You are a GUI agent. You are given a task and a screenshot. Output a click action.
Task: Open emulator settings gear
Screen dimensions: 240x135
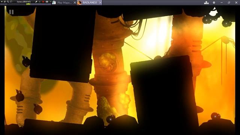pyautogui.click(x=214, y=3)
